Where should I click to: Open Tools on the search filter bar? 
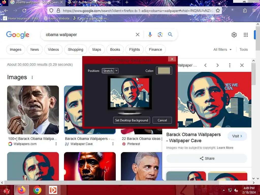tap(243, 50)
